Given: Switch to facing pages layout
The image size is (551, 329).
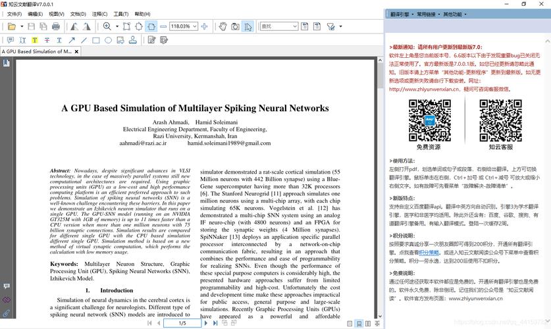Looking at the screenshot, I should point(368,324).
